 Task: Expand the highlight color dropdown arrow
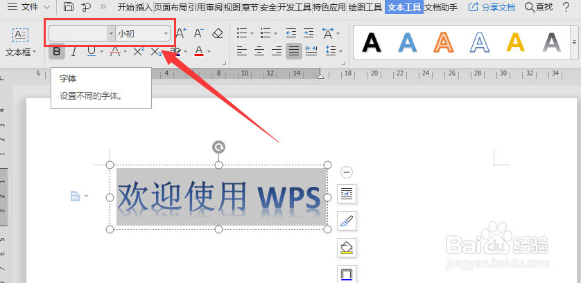point(185,52)
